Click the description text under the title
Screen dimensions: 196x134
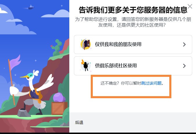133,22
